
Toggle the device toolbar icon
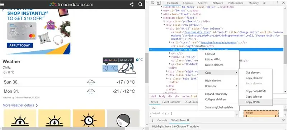pos(159,3)
